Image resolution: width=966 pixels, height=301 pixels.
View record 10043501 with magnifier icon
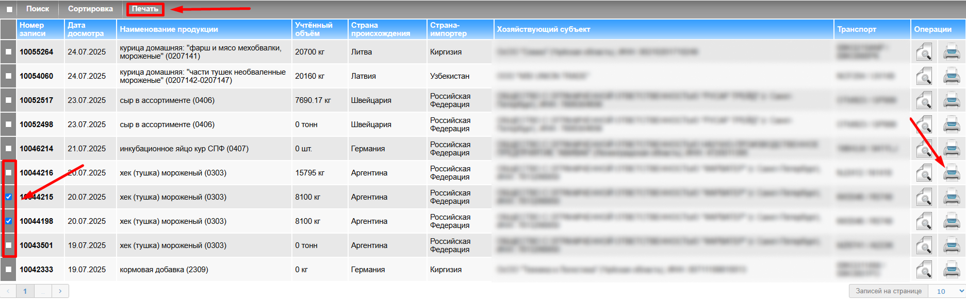tap(924, 245)
